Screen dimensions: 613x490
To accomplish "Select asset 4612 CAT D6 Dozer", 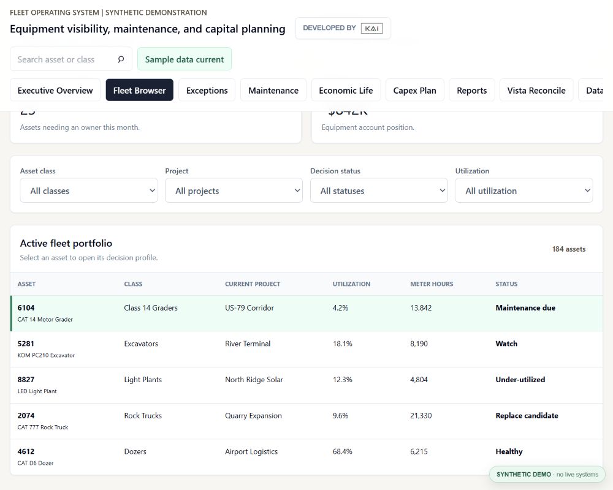I will click(306, 457).
